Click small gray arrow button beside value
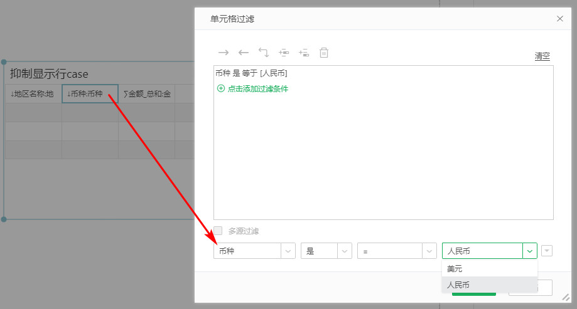The width and height of the screenshot is (577, 309). (x=547, y=251)
